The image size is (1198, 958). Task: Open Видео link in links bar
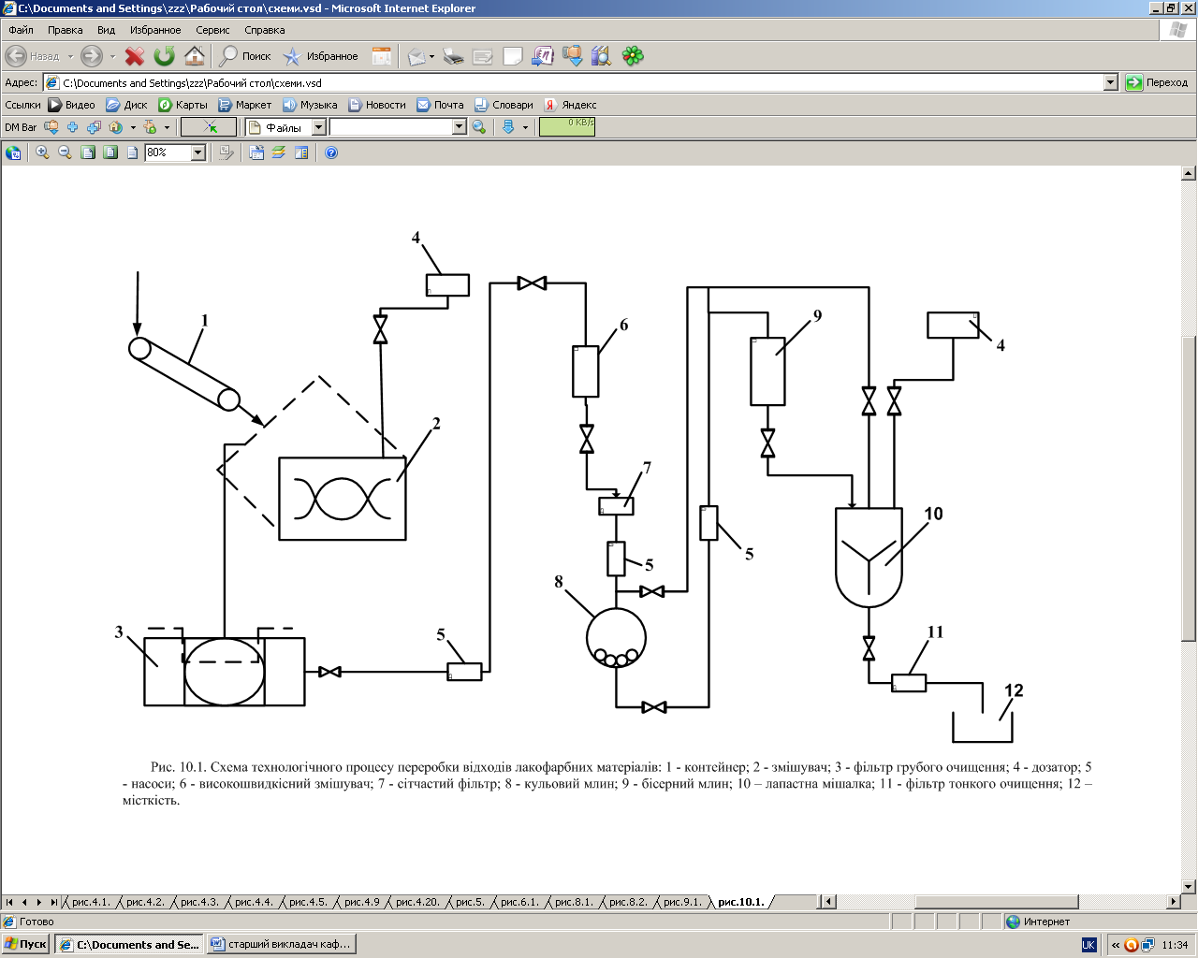(x=72, y=105)
